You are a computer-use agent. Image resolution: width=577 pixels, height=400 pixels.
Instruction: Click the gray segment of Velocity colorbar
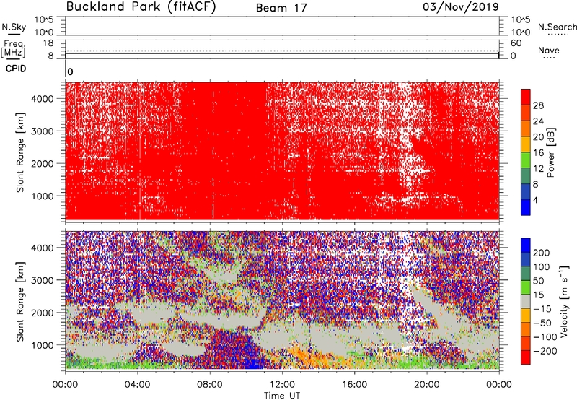(x=526, y=301)
